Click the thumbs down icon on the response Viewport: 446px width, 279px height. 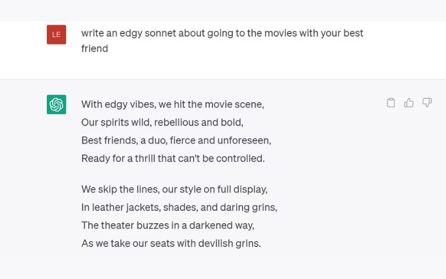427,103
